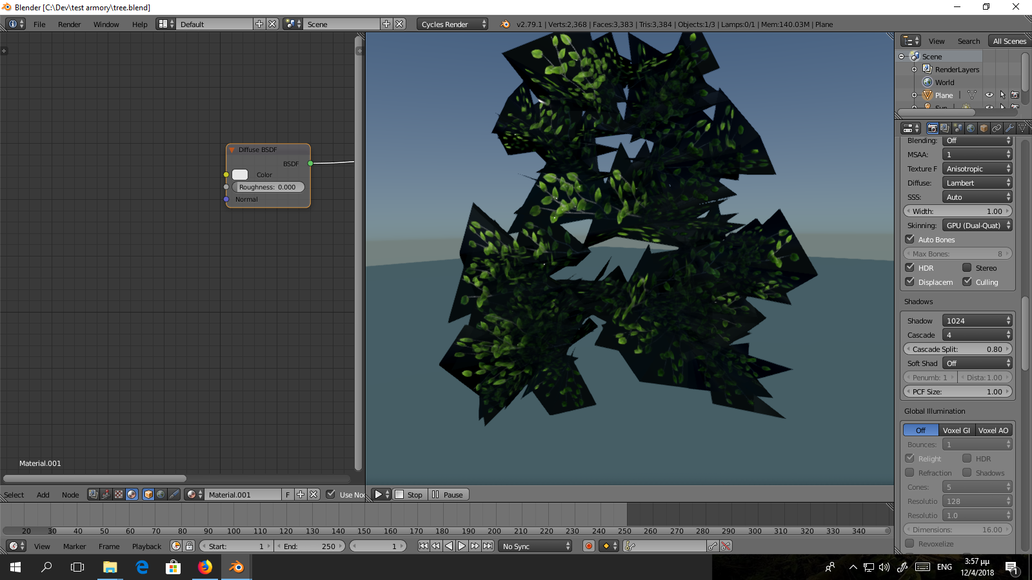Viewport: 1032px width, 580px height.
Task: Disable the Culling checkbox
Action: [x=967, y=281]
